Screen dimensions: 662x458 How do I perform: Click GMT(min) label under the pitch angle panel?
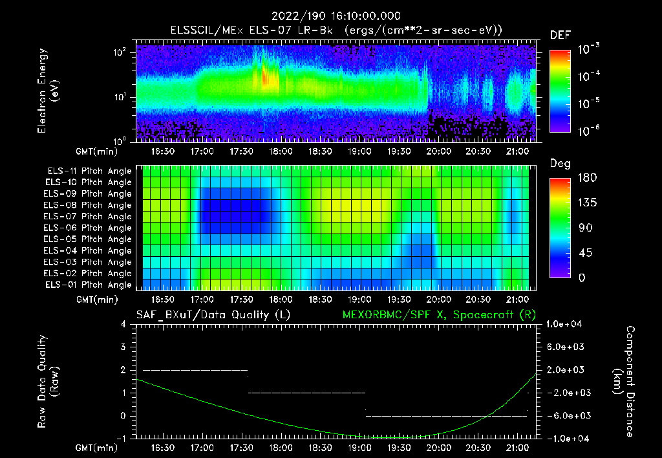(97, 300)
